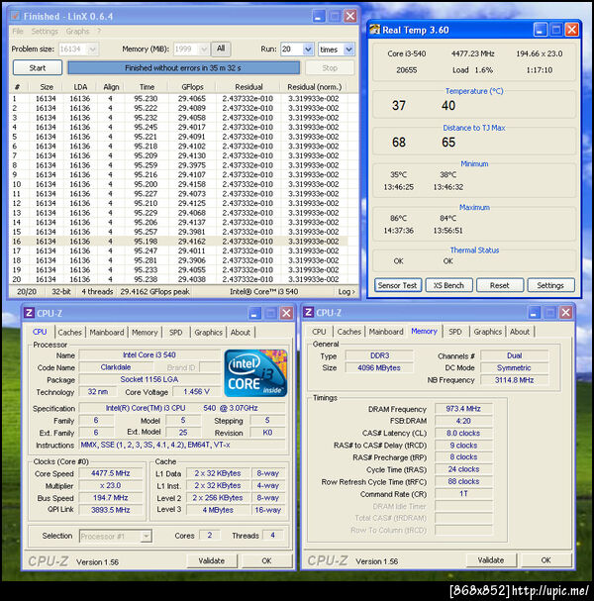Open Real Temp Settings
The height and width of the screenshot is (601, 594).
click(x=550, y=285)
